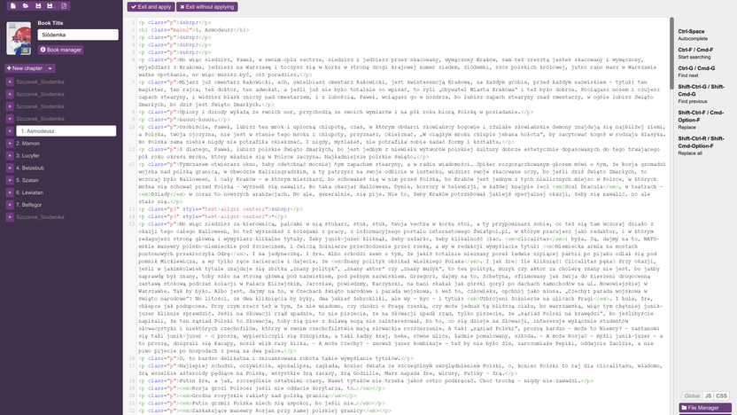This screenshot has width=737, height=415.
Task: Click the handle icon beside 3. Lucyfer
Action: click(10, 155)
